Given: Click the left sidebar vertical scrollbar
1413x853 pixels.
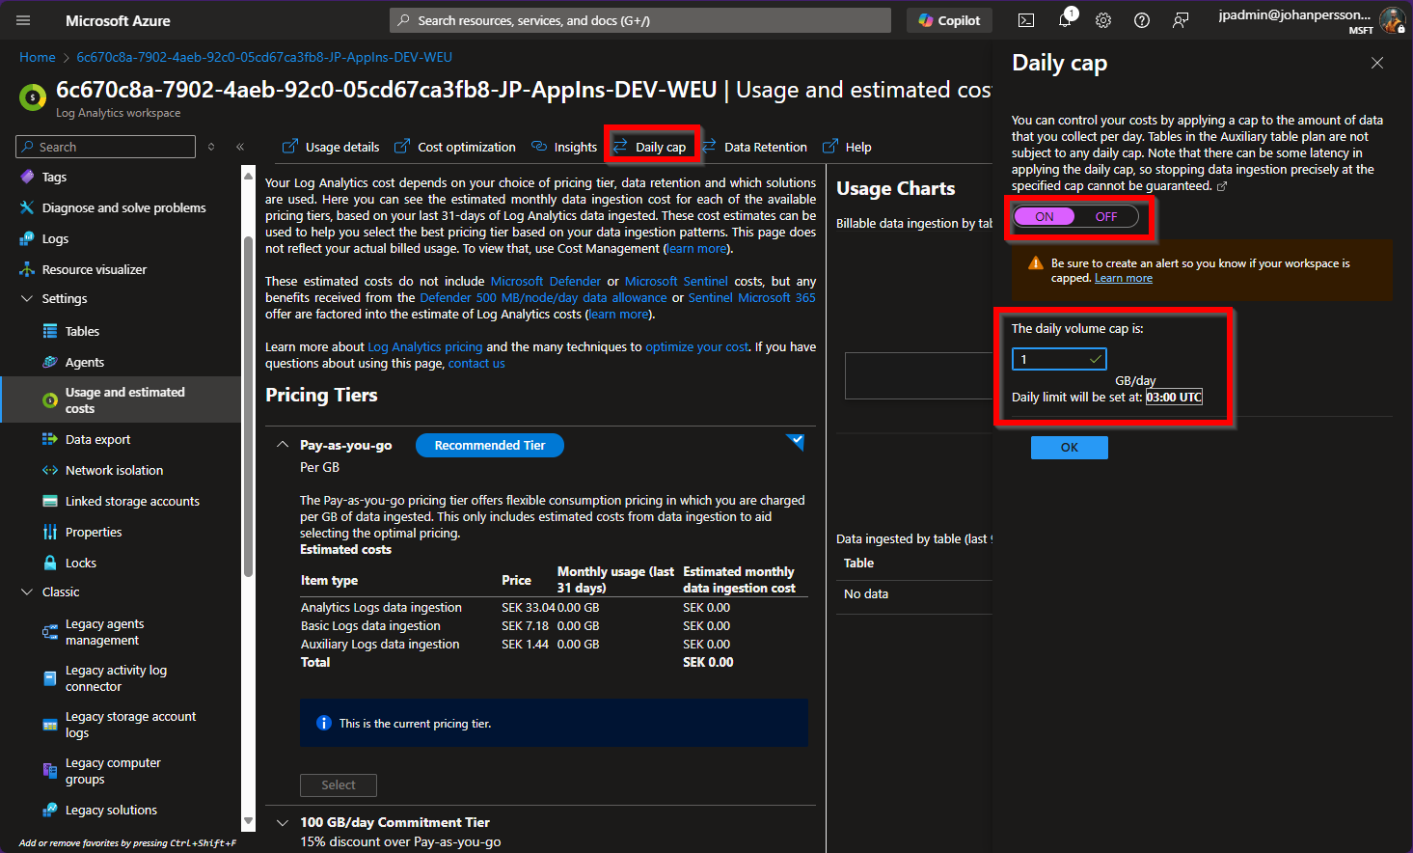Looking at the screenshot, I should [249, 405].
